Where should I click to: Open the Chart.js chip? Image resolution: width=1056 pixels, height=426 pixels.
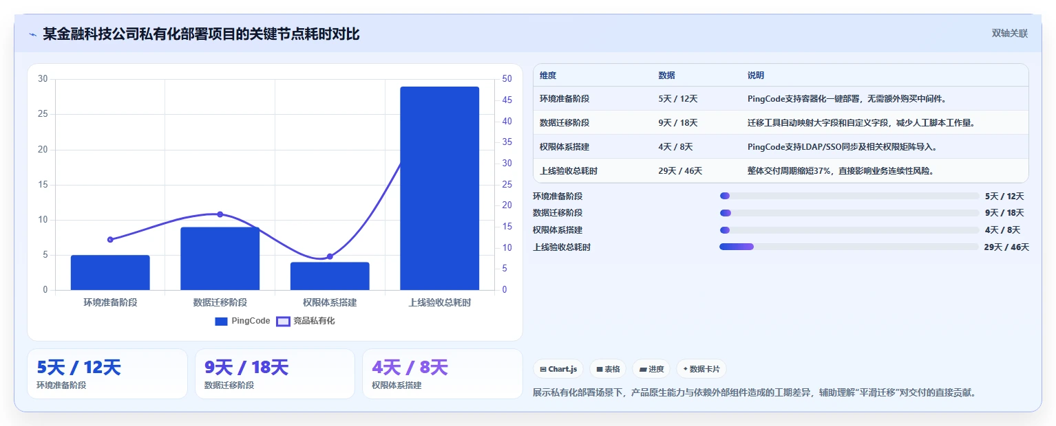point(558,369)
